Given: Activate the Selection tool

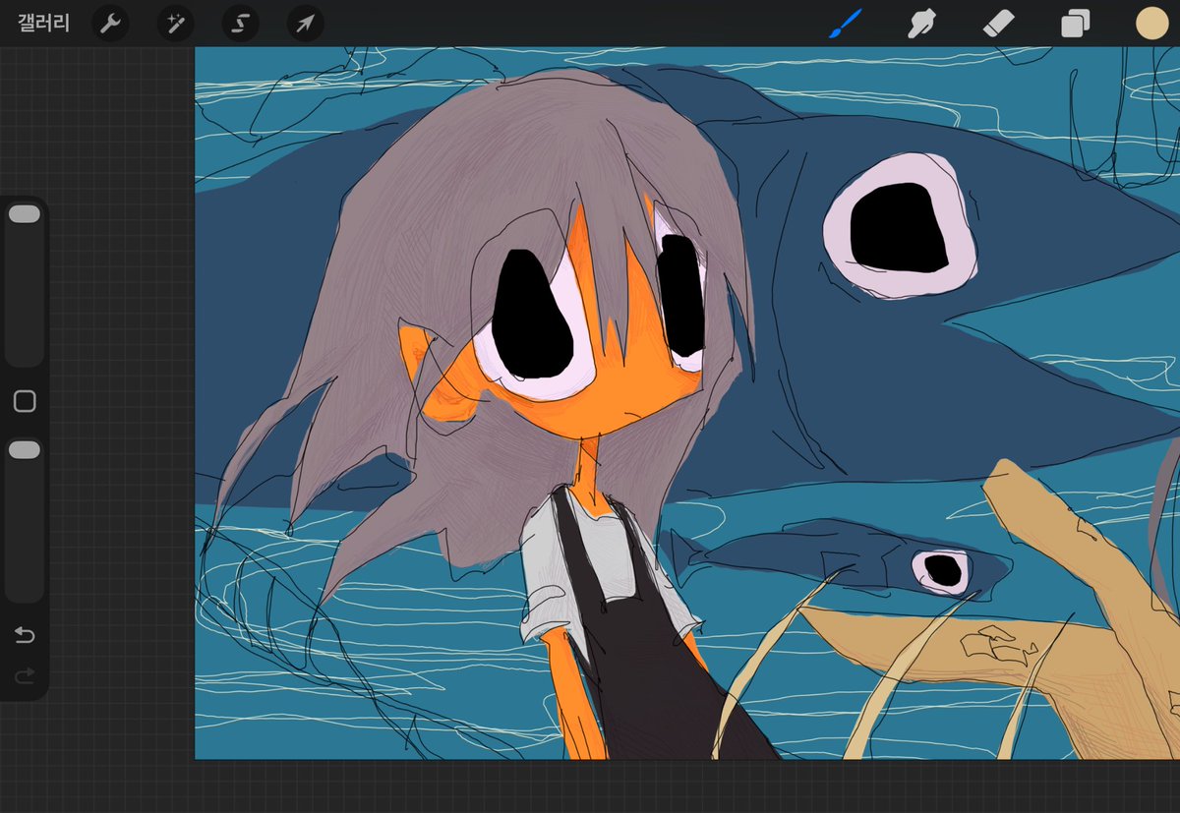Looking at the screenshot, I should click(x=240, y=24).
